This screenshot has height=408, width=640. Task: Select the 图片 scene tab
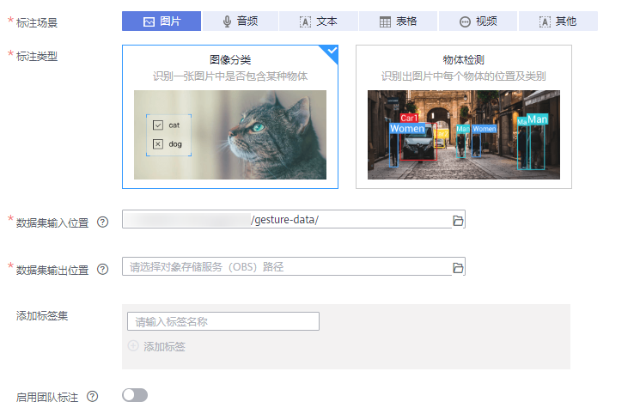162,21
